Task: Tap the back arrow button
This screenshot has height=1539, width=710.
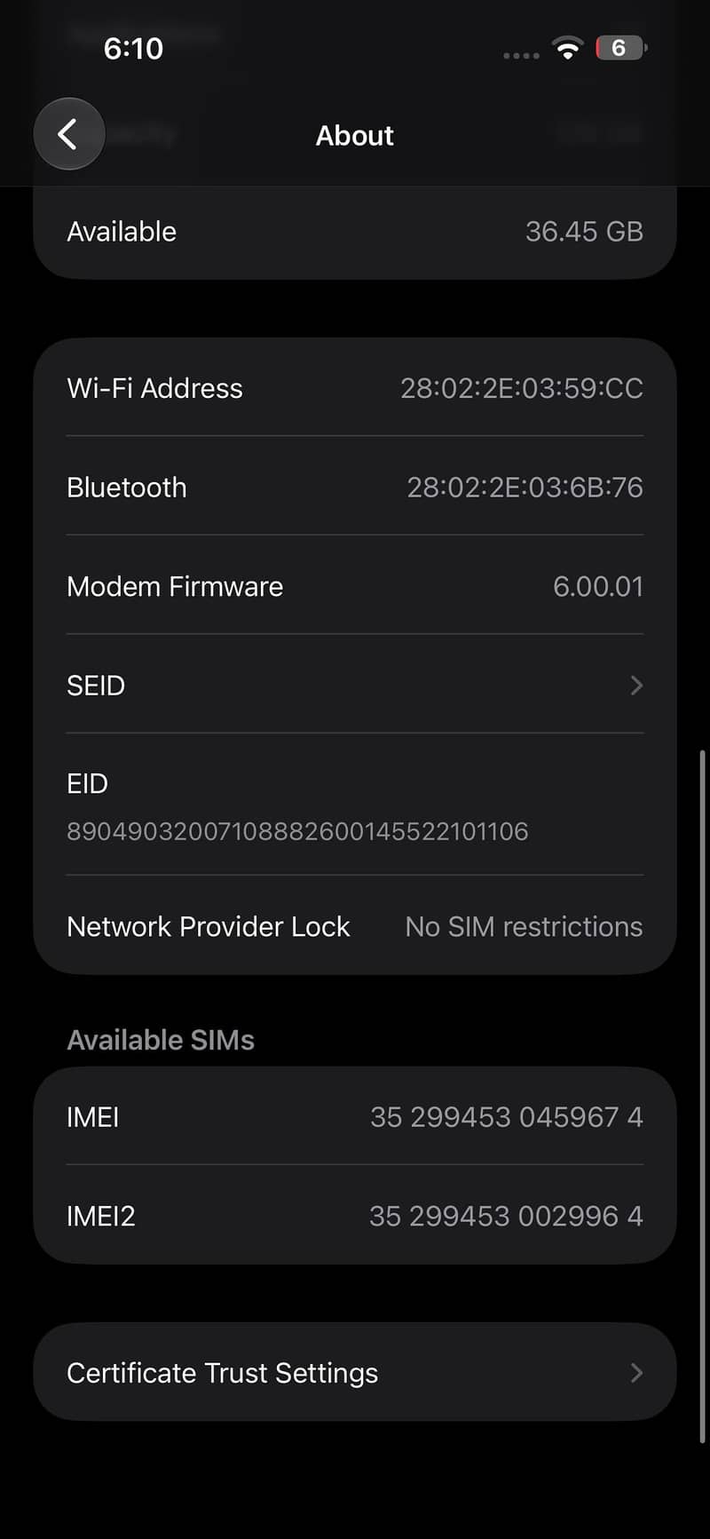Action: click(x=69, y=134)
